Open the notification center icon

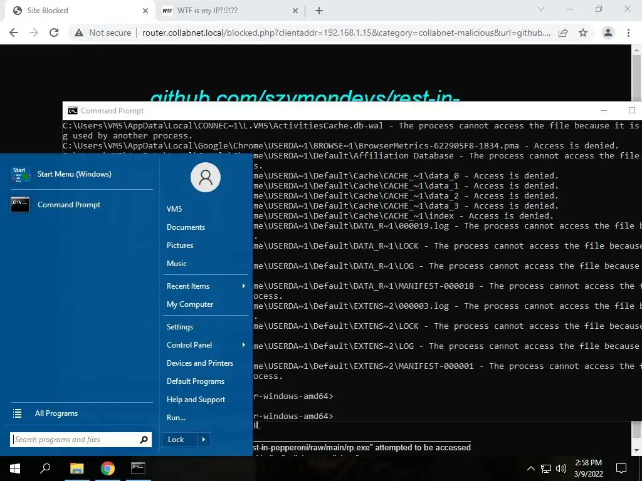(621, 468)
